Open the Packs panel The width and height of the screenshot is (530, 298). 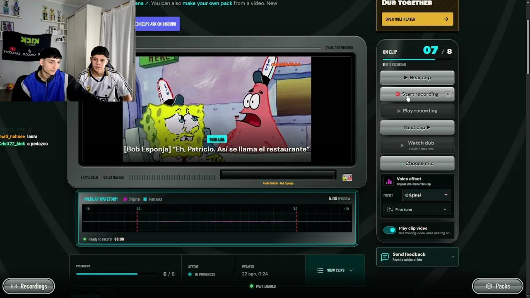pos(497,286)
